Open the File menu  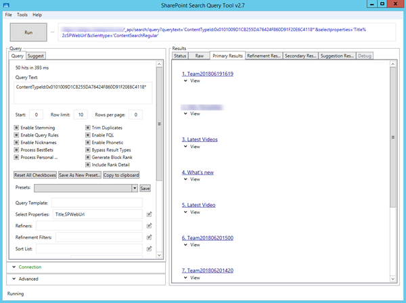coord(9,15)
